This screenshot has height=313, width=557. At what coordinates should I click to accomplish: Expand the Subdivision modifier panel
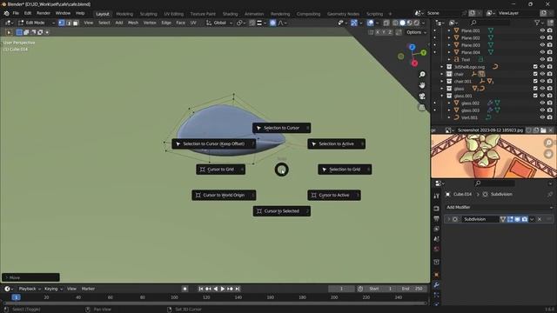449,219
